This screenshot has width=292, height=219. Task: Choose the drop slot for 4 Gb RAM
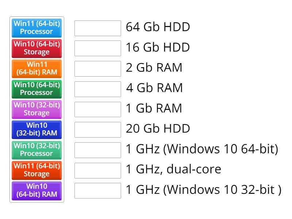[97, 89]
